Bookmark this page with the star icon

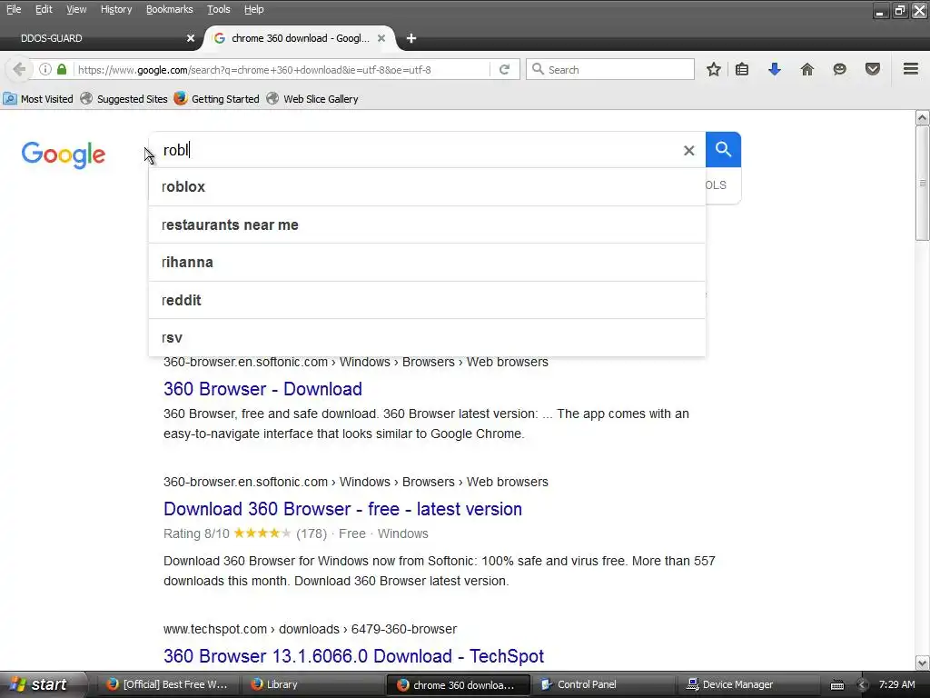(714, 69)
